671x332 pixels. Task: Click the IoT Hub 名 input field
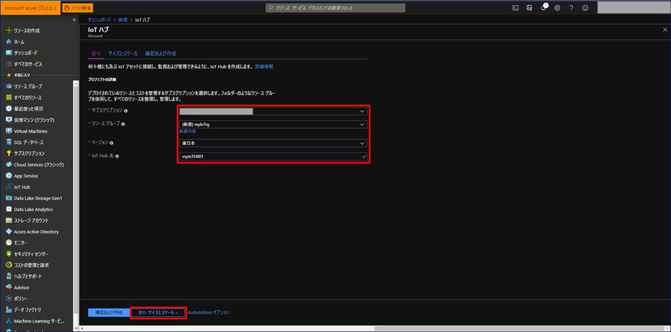tap(272, 156)
